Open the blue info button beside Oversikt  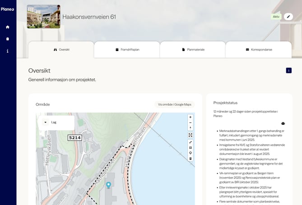tap(288, 70)
